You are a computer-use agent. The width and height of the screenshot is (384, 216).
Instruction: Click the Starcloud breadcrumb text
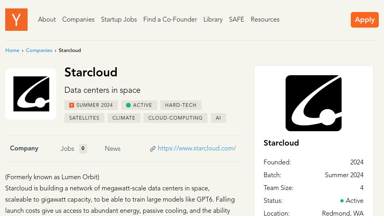pos(70,50)
